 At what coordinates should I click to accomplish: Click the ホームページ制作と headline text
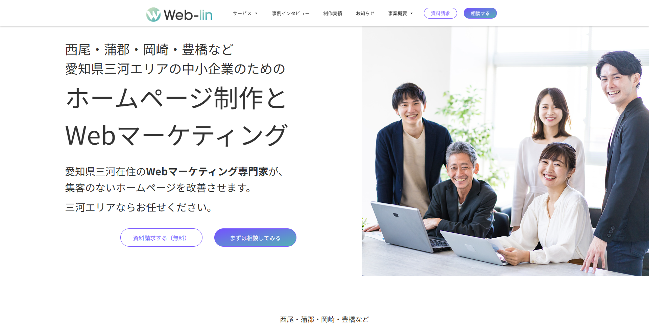[176, 98]
